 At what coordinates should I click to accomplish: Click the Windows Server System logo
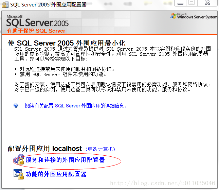(x=194, y=16)
